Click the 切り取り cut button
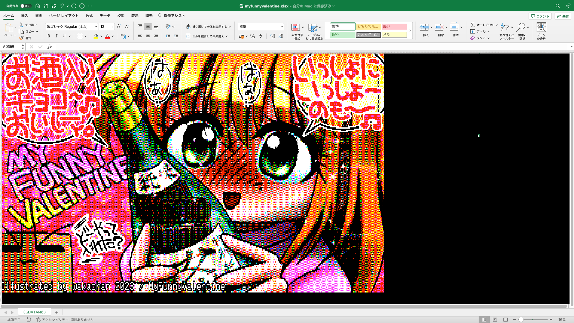The width and height of the screenshot is (574, 323). (x=28, y=25)
